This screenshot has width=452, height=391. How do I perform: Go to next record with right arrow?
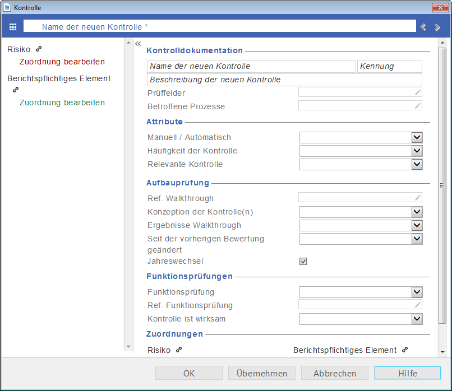point(437,27)
